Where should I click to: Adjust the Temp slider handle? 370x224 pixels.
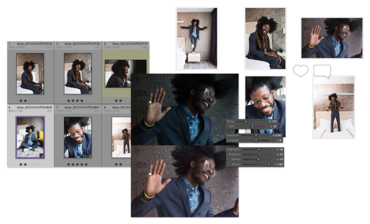pos(246,122)
